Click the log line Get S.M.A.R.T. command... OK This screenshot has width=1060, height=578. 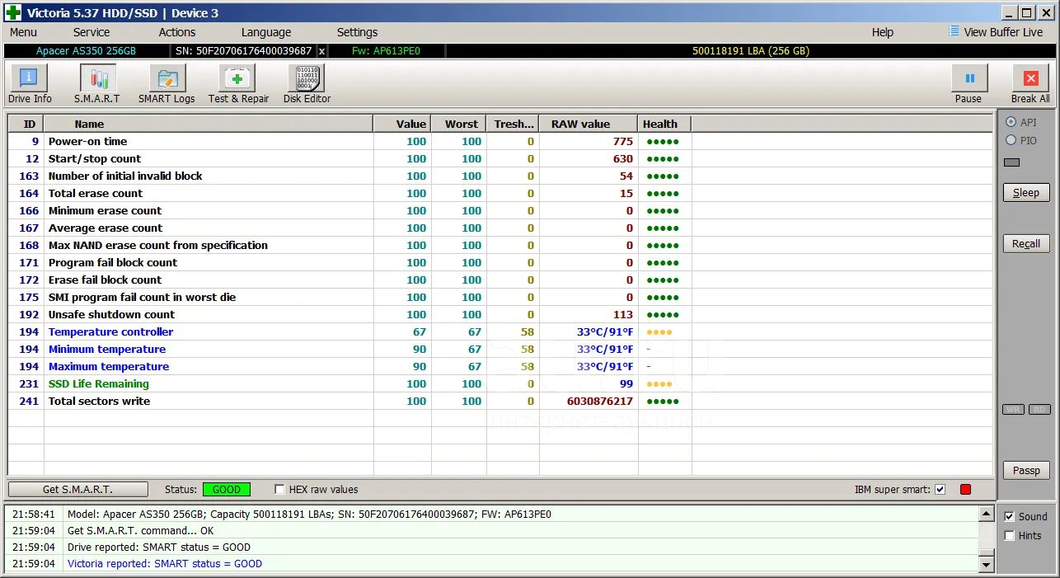140,531
